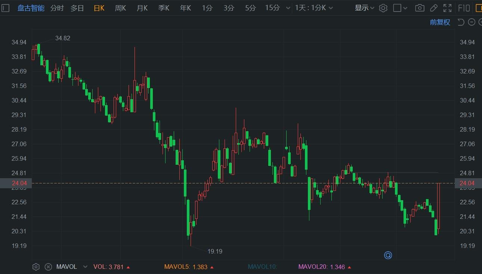Click the horizontal resistance line near 24.81

[395, 173]
